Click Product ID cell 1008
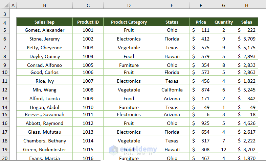Screen dimensions: 266x161 [x=88, y=90]
